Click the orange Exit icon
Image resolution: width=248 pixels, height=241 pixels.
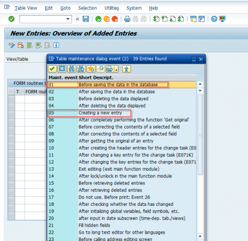click(x=107, y=19)
